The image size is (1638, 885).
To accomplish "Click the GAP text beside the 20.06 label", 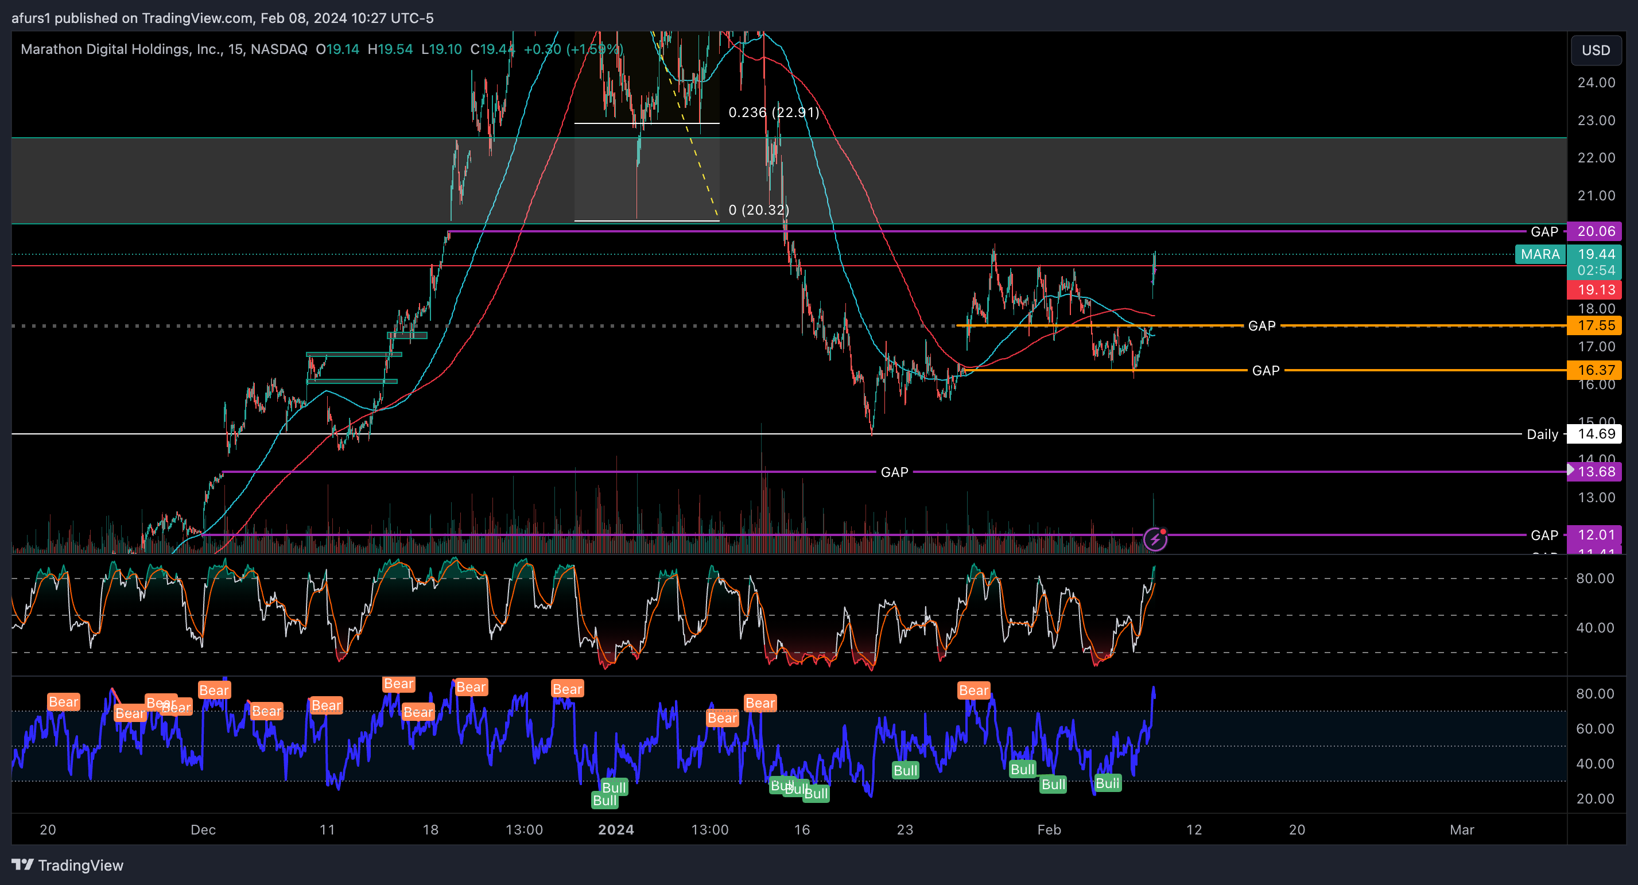I will click(1544, 231).
